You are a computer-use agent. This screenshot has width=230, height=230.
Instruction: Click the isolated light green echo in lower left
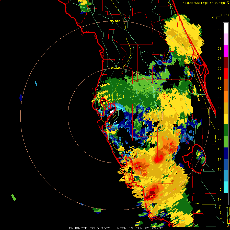click(x=14, y=198)
